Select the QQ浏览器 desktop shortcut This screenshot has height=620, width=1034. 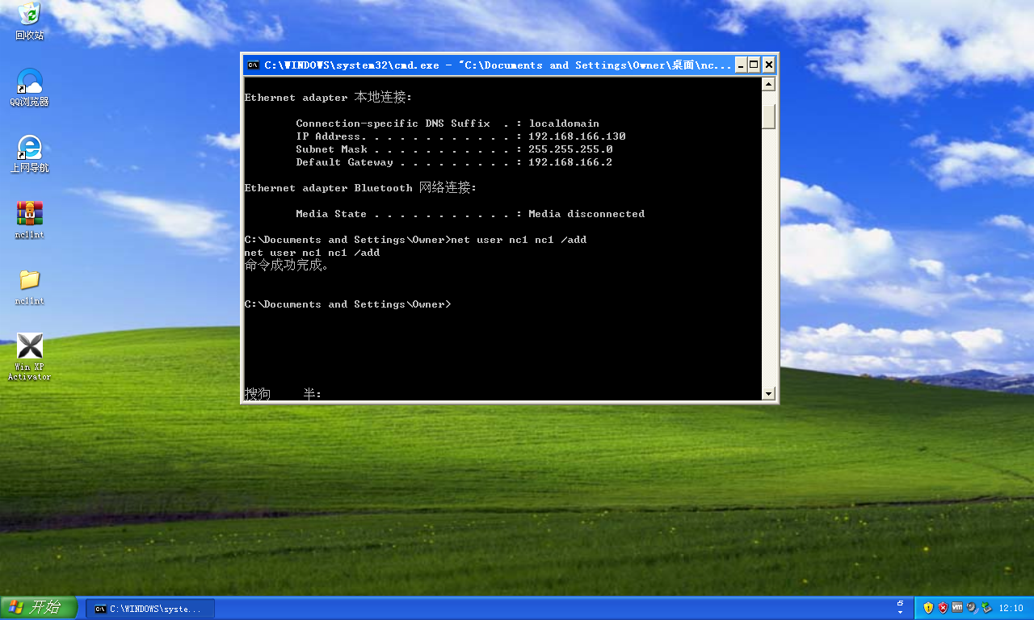pos(30,87)
